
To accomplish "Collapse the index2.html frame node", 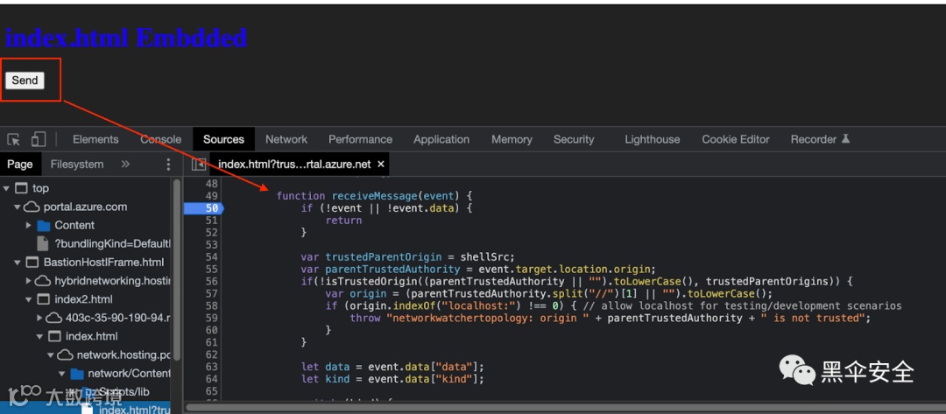I will pyautogui.click(x=28, y=299).
